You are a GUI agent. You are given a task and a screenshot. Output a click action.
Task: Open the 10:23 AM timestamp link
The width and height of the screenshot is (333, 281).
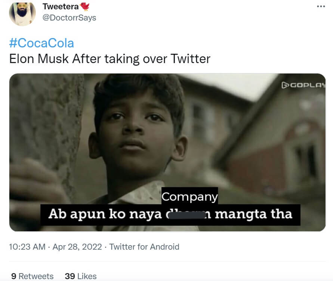click(27, 247)
